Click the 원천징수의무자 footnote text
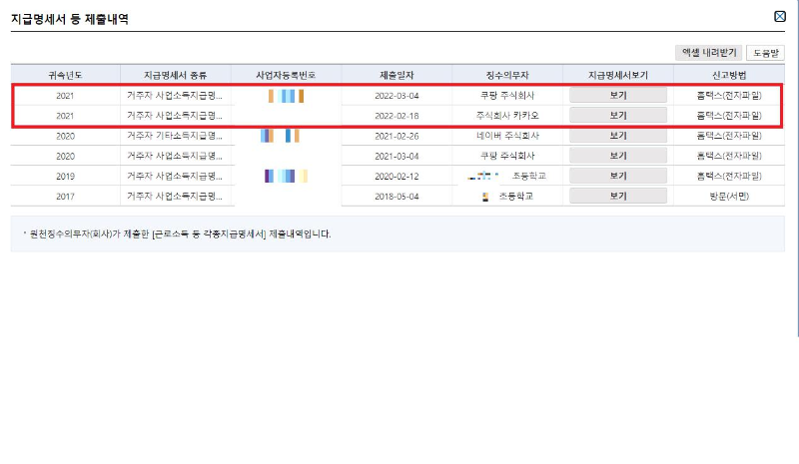The height and width of the screenshot is (464, 799). point(180,233)
